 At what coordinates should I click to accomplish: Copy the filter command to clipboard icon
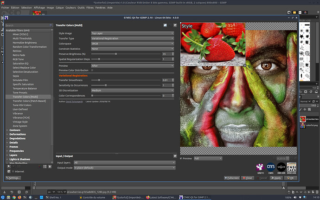pyautogui.click(x=165, y=26)
